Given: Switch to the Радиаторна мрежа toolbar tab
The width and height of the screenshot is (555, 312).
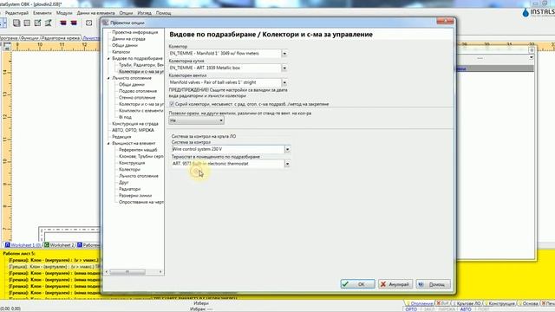Looking at the screenshot, I should click(x=61, y=38).
